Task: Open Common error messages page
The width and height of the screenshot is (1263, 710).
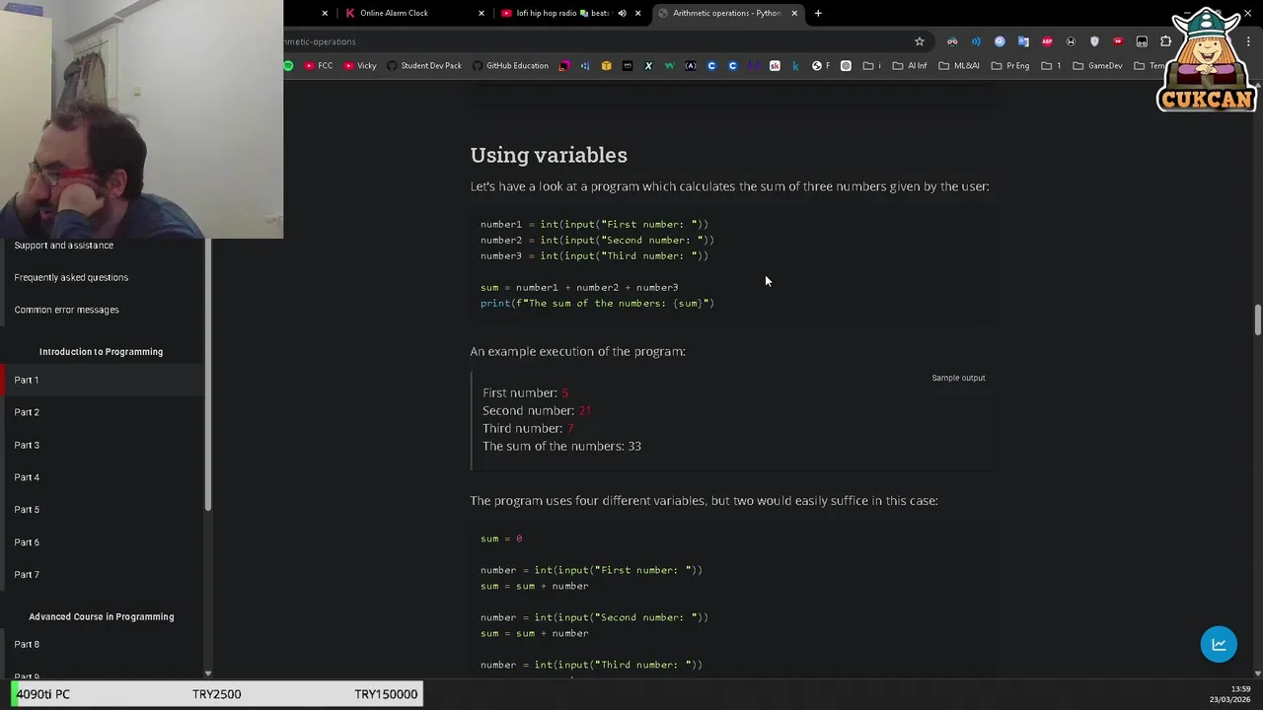Action: (x=66, y=310)
